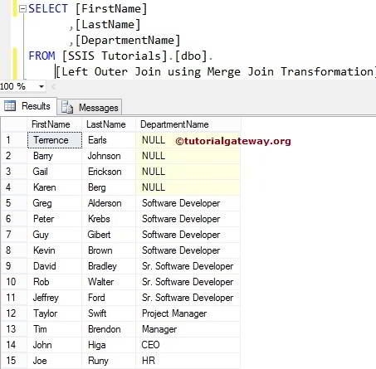
Task: Select the Higa last name cell
Action: click(109, 345)
